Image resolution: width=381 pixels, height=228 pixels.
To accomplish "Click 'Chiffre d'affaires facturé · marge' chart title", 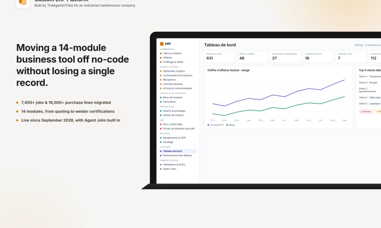I will pos(229,70).
